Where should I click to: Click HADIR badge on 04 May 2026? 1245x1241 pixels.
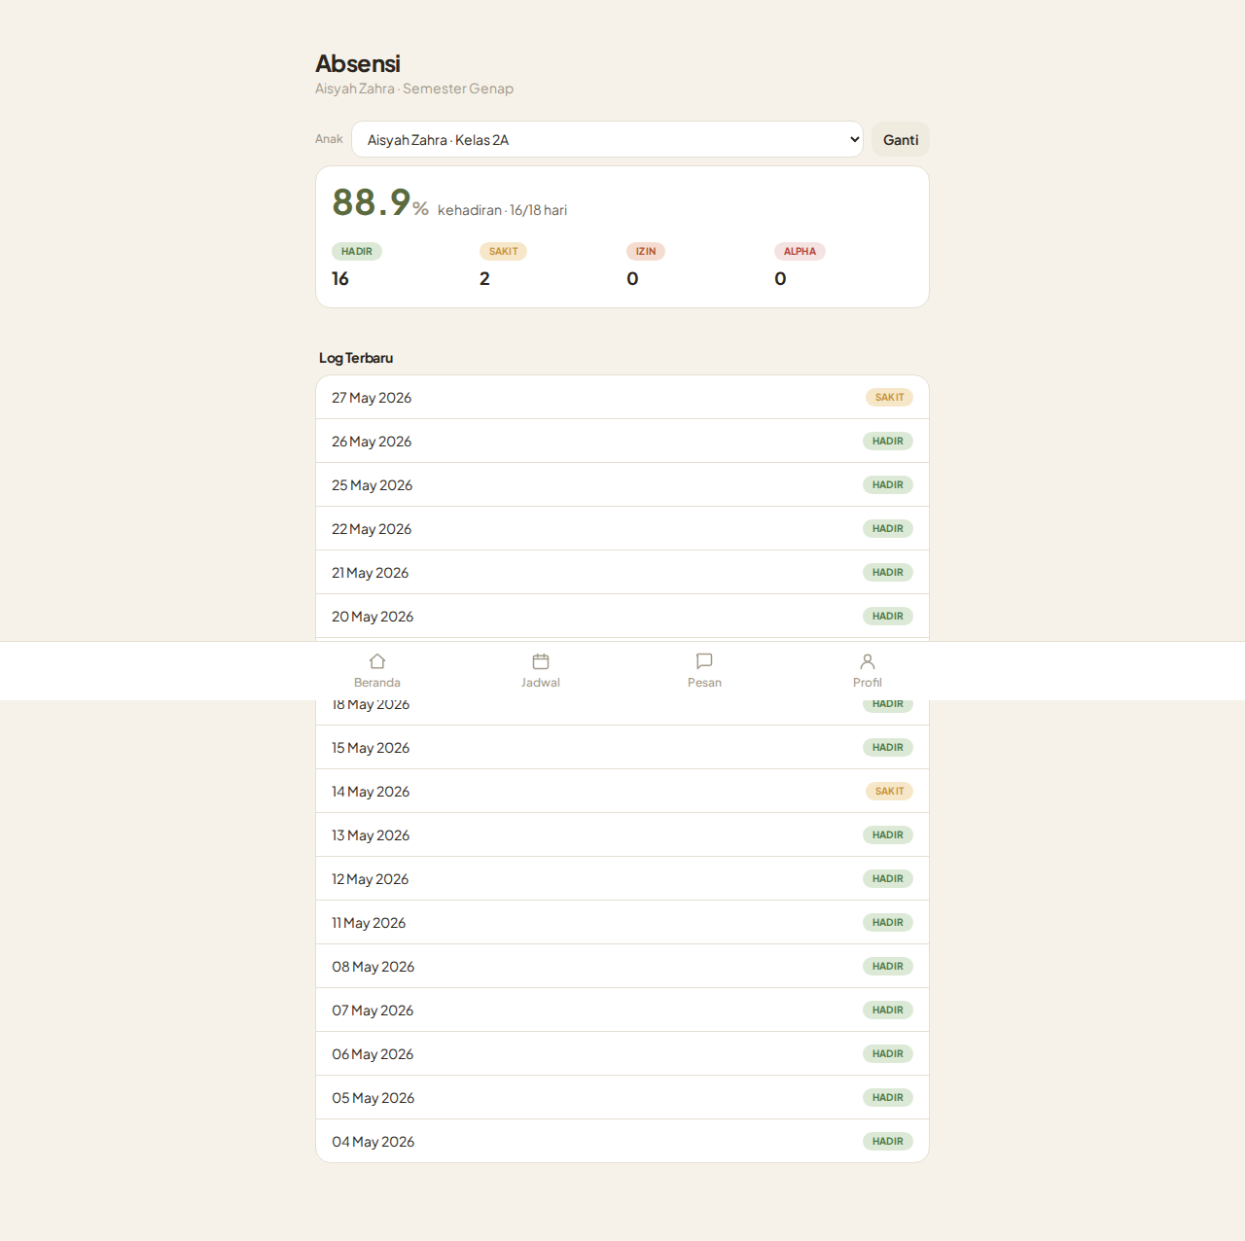888,1141
